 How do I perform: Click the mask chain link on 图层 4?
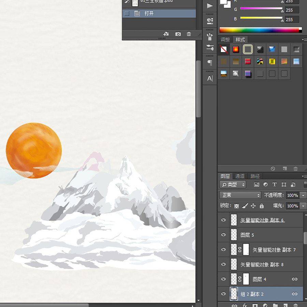click(x=240, y=279)
